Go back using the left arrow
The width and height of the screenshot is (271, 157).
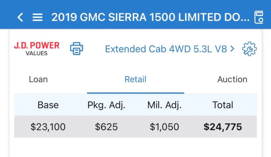[x=20, y=17]
